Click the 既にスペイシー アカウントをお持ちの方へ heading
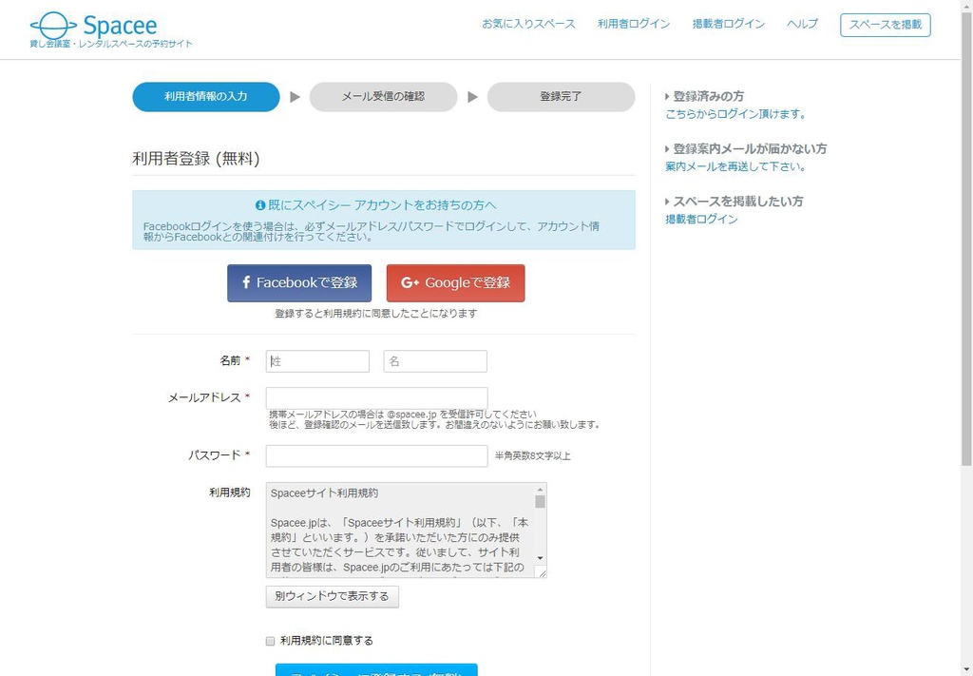973x676 pixels. coord(382,204)
